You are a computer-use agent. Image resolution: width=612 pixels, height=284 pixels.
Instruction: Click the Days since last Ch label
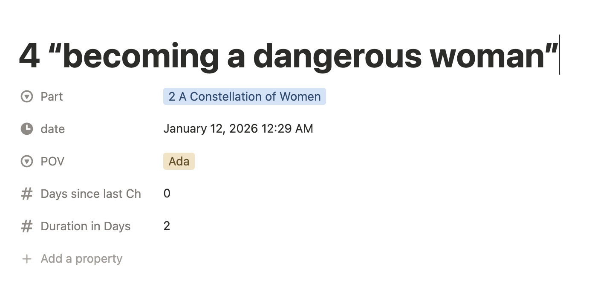(90, 194)
